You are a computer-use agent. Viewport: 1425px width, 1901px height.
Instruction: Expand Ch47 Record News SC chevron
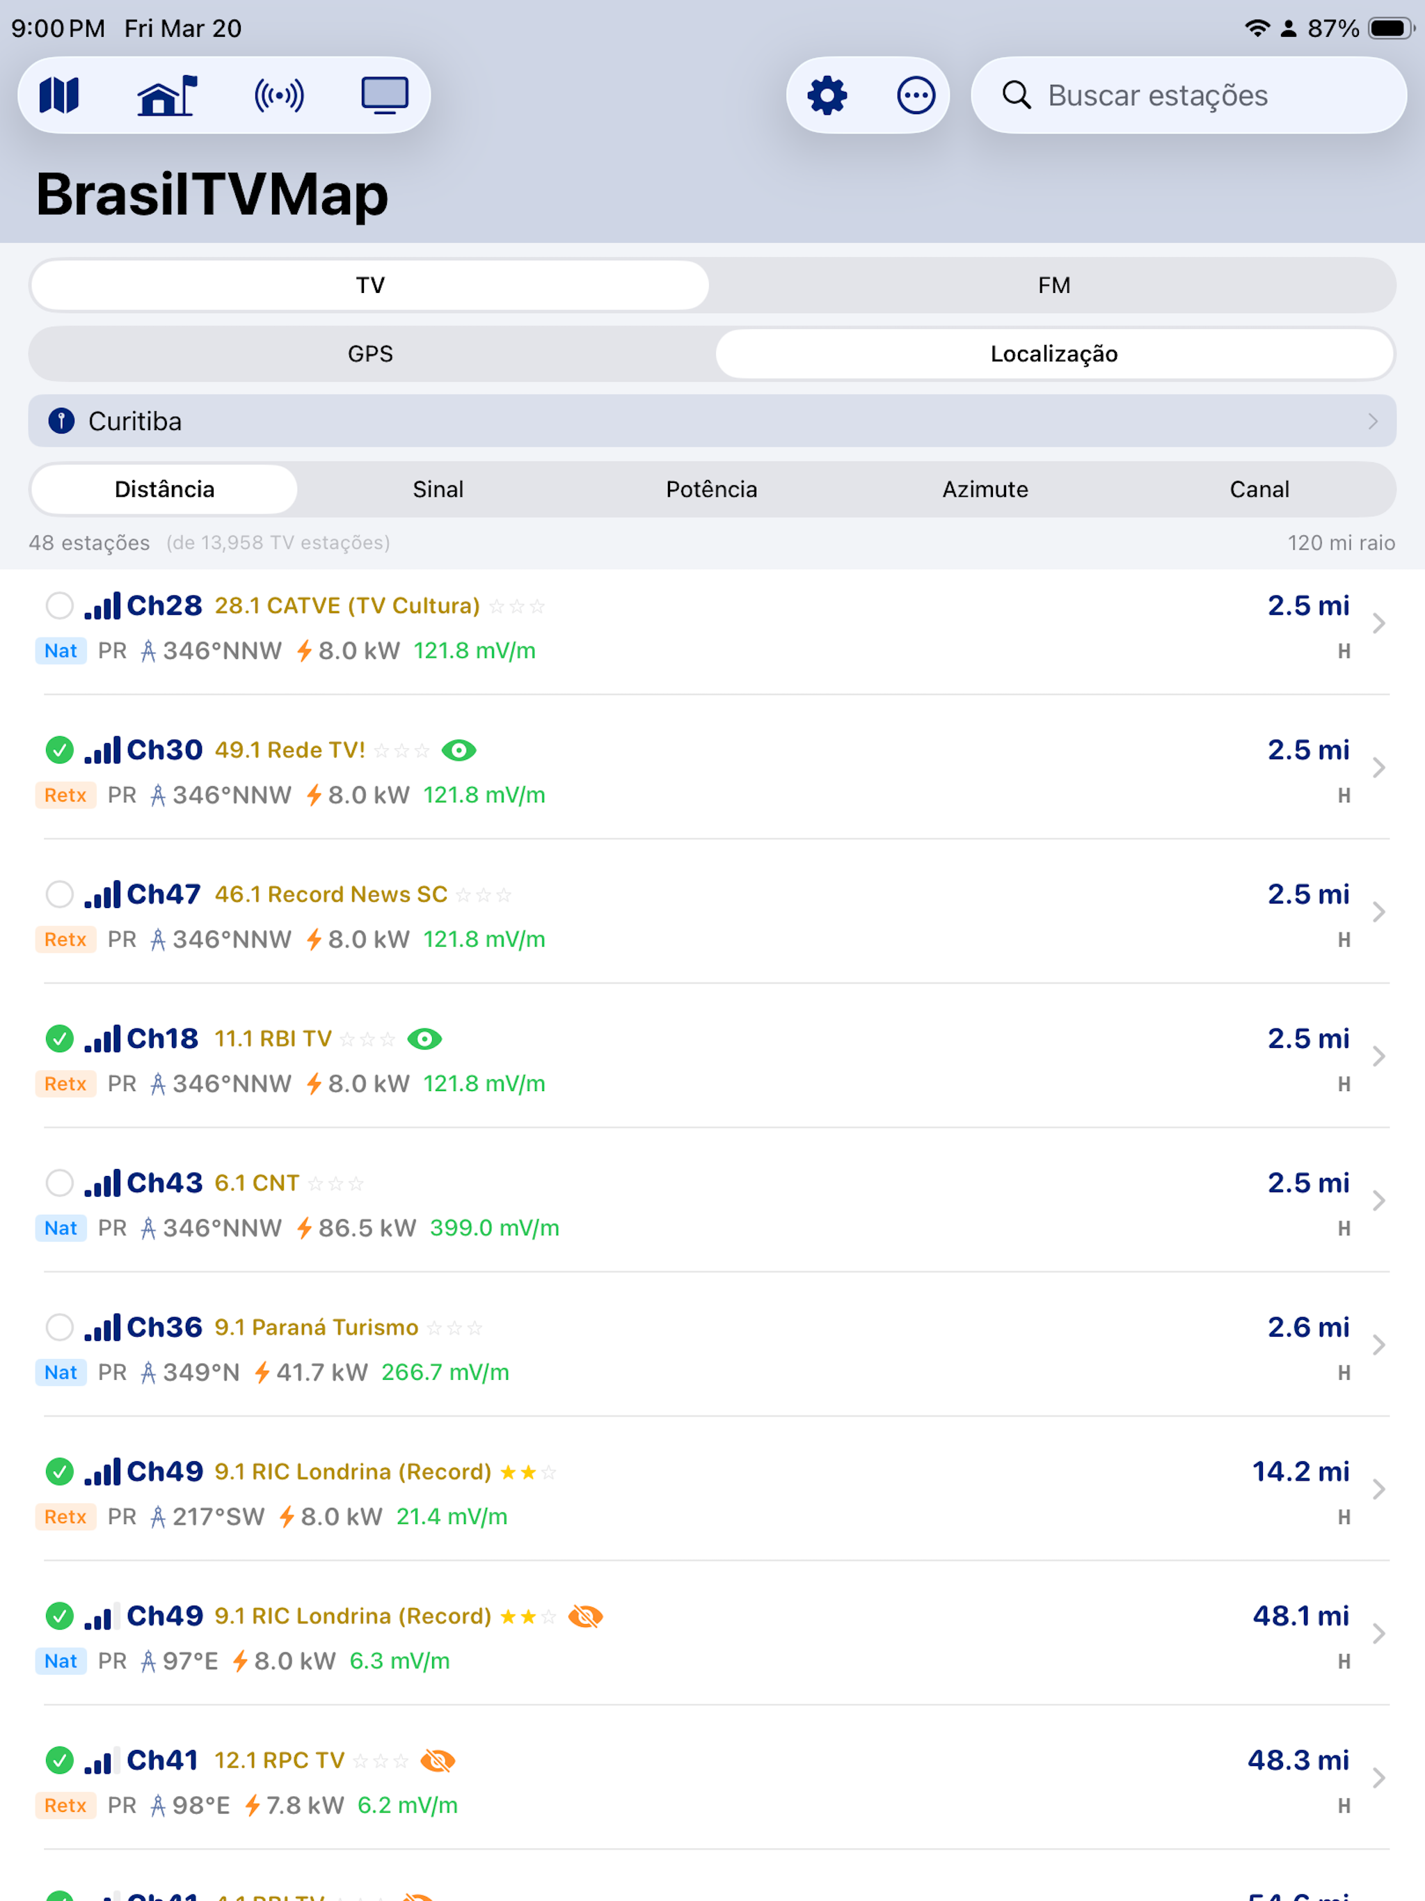[x=1378, y=912]
